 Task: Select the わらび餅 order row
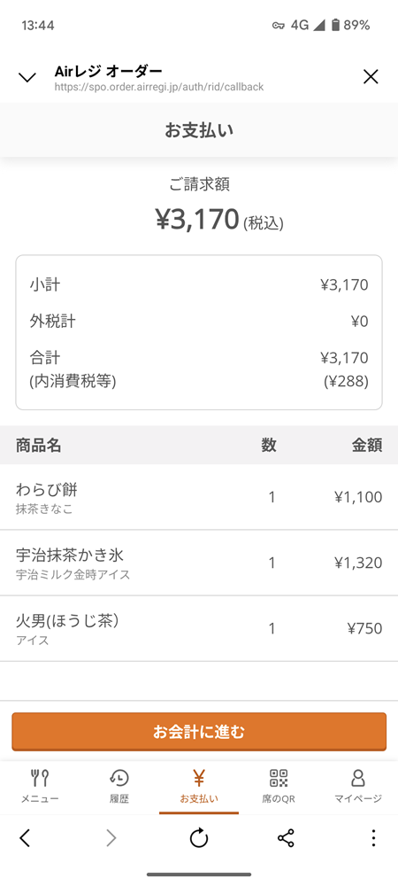pyautogui.click(x=199, y=497)
